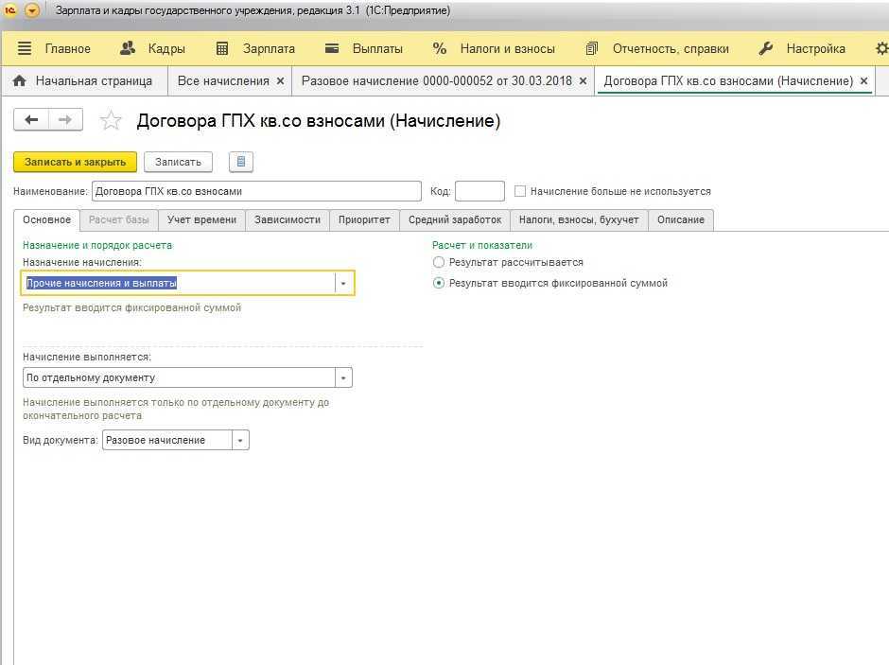This screenshot has height=665, width=889.
Task: Expand the Начисление выполняется dropdown arrow
Action: click(x=343, y=377)
